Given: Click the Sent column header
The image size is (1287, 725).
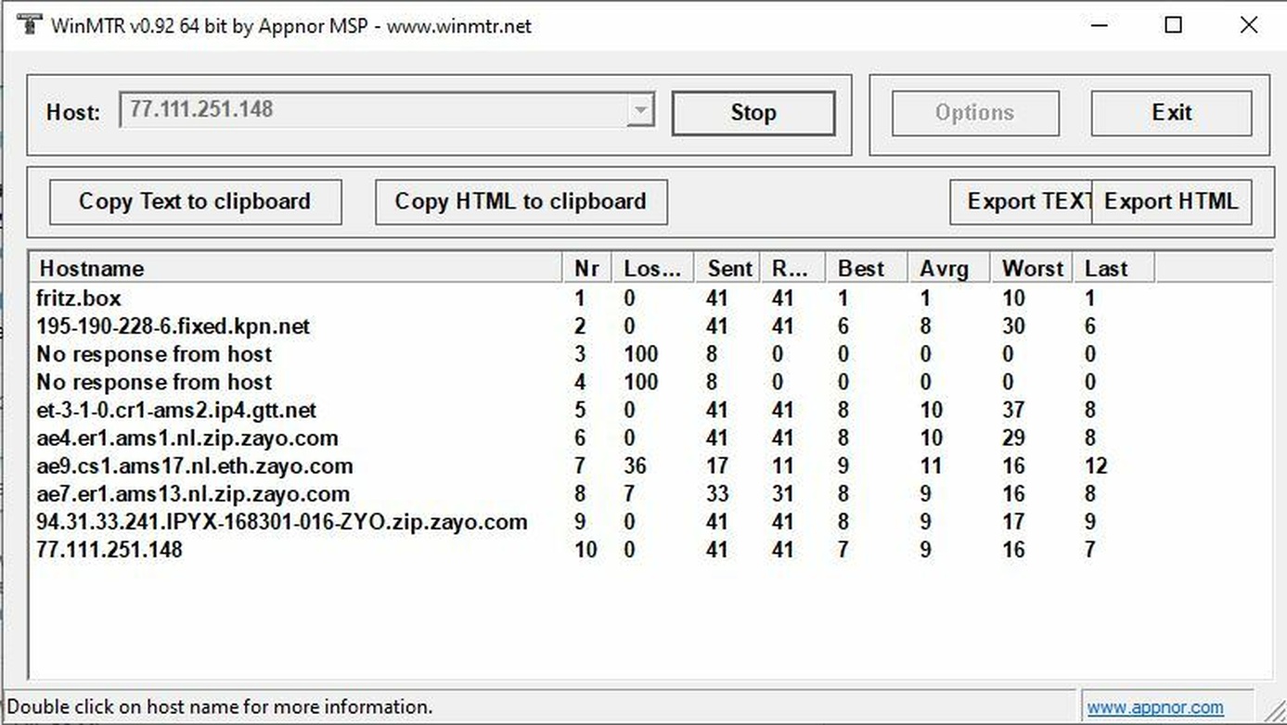Looking at the screenshot, I should click(x=728, y=268).
